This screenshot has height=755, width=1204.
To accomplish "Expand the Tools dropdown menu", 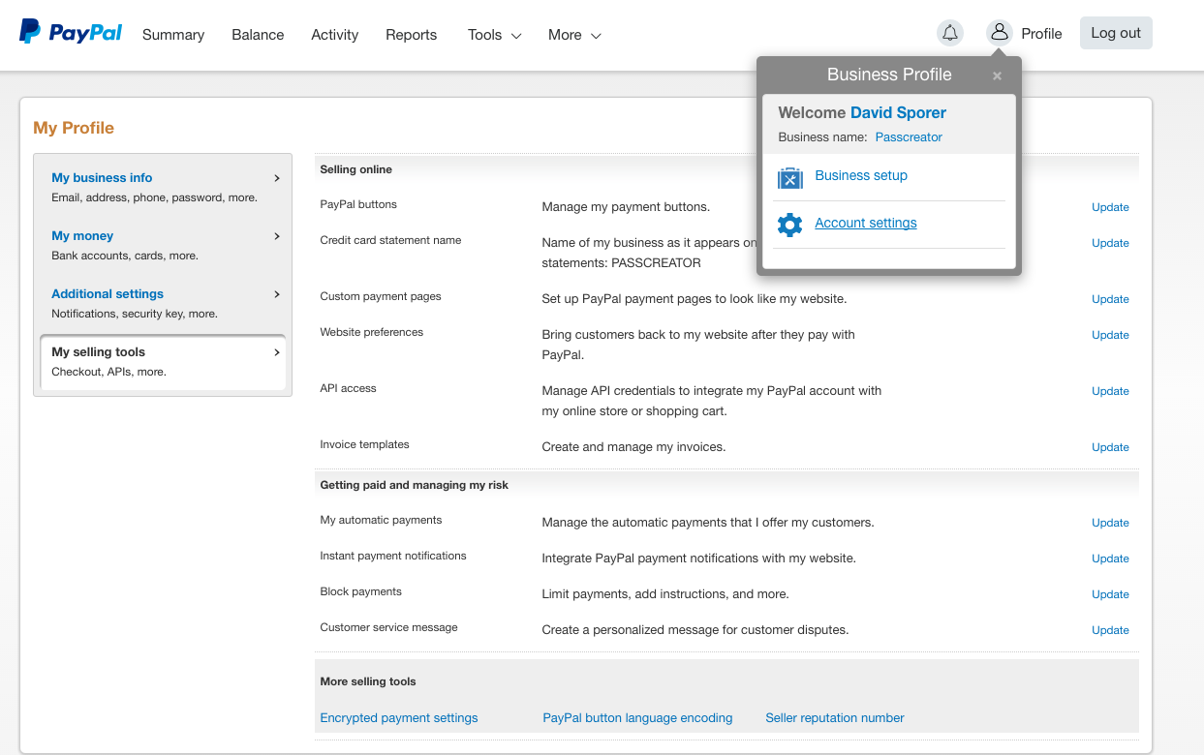I will click(494, 35).
